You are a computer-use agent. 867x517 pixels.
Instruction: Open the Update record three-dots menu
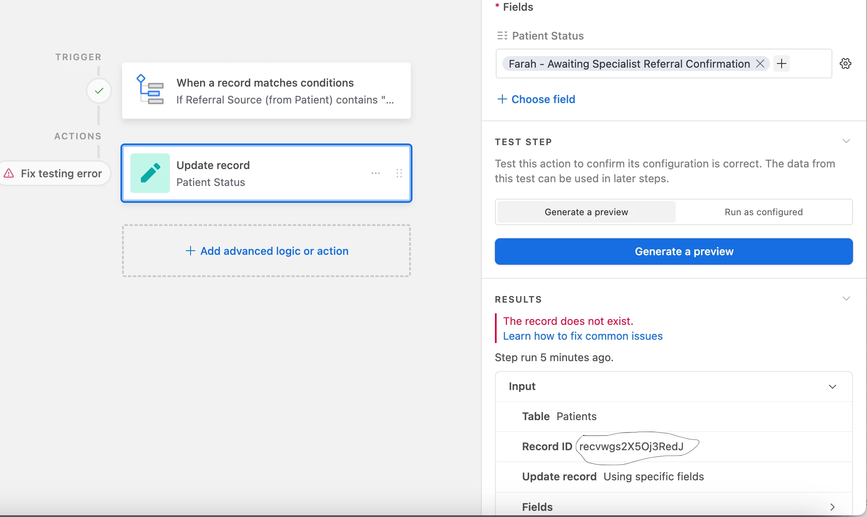click(x=375, y=173)
